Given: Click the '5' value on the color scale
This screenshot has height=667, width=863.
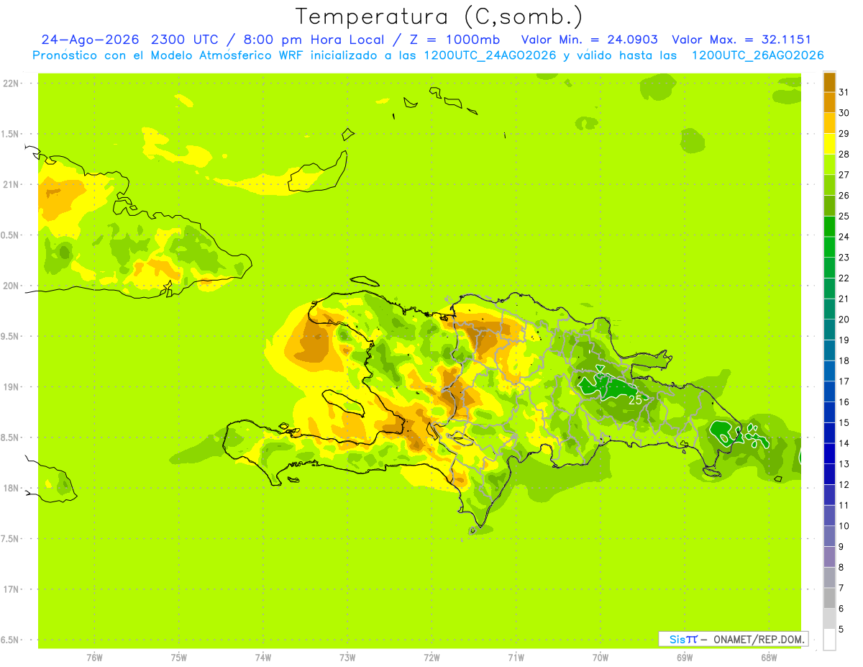Looking at the screenshot, I should [x=842, y=629].
